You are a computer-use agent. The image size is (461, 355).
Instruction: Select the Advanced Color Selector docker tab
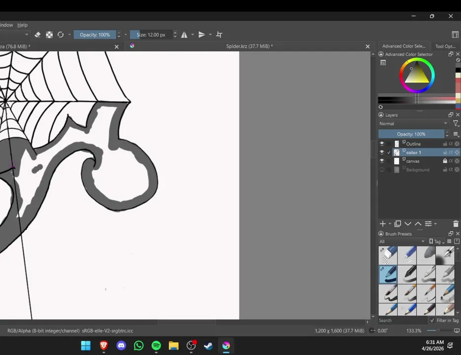click(404, 46)
